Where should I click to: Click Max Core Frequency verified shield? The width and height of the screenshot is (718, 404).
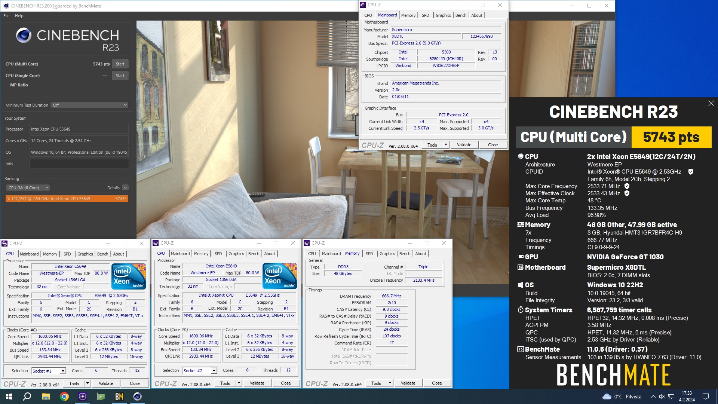point(627,186)
